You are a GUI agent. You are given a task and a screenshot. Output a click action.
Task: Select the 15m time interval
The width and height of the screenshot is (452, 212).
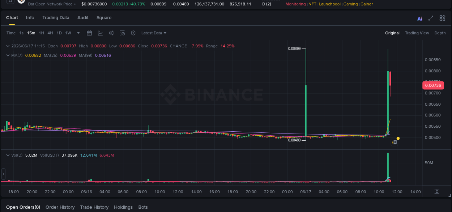[x=31, y=33]
